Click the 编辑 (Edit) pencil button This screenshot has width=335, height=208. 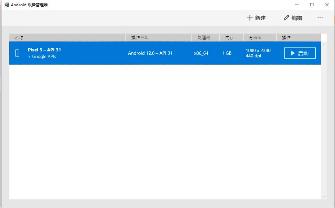(293, 18)
